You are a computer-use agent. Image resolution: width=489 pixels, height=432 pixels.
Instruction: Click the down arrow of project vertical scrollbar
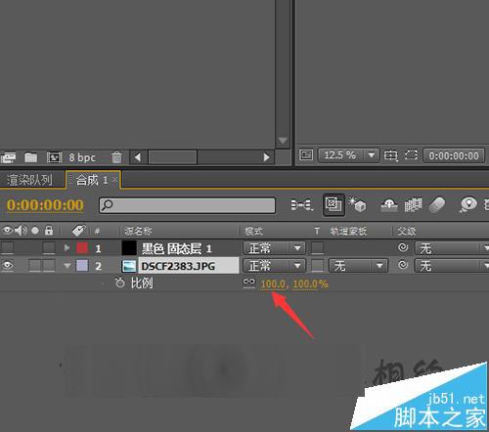point(283,141)
